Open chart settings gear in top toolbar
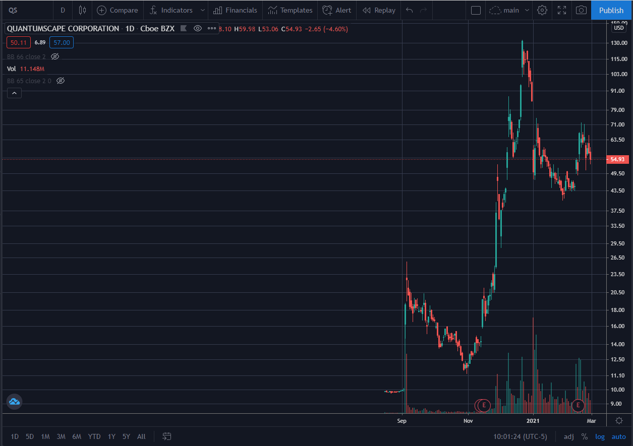The image size is (633, 446). [542, 10]
